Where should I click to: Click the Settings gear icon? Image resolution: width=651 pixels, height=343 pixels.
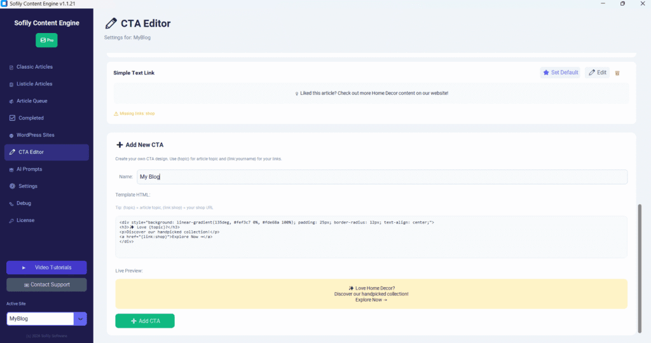click(x=13, y=186)
